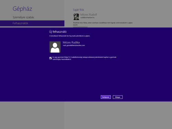Screen dimensions: 172x129
Task: Click the local account switch description text
Action: [103, 24]
